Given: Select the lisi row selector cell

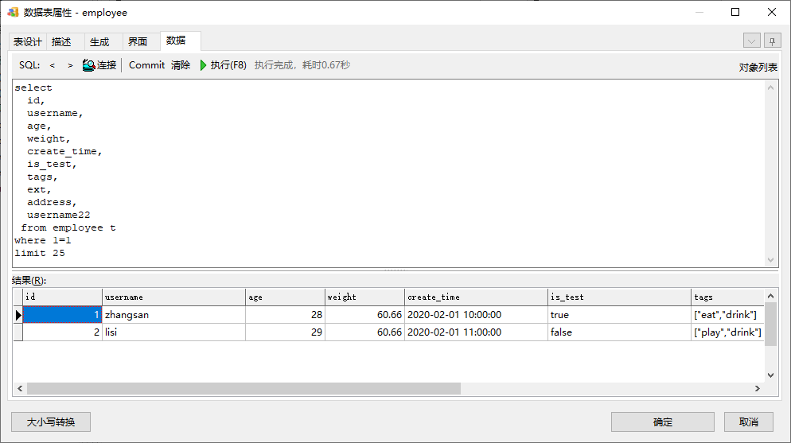Looking at the screenshot, I should coord(18,332).
